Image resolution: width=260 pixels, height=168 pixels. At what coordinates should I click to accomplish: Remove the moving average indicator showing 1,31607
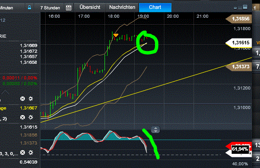pos(23,99)
